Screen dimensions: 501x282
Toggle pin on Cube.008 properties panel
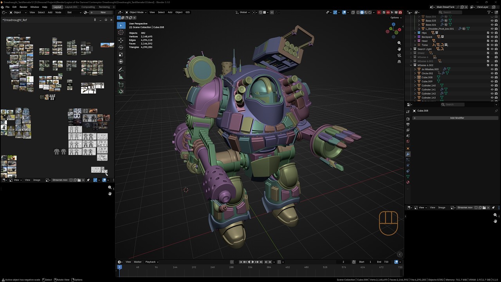[496, 111]
